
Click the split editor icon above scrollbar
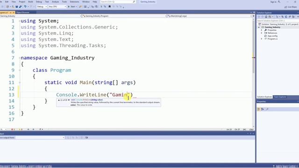(253, 16)
